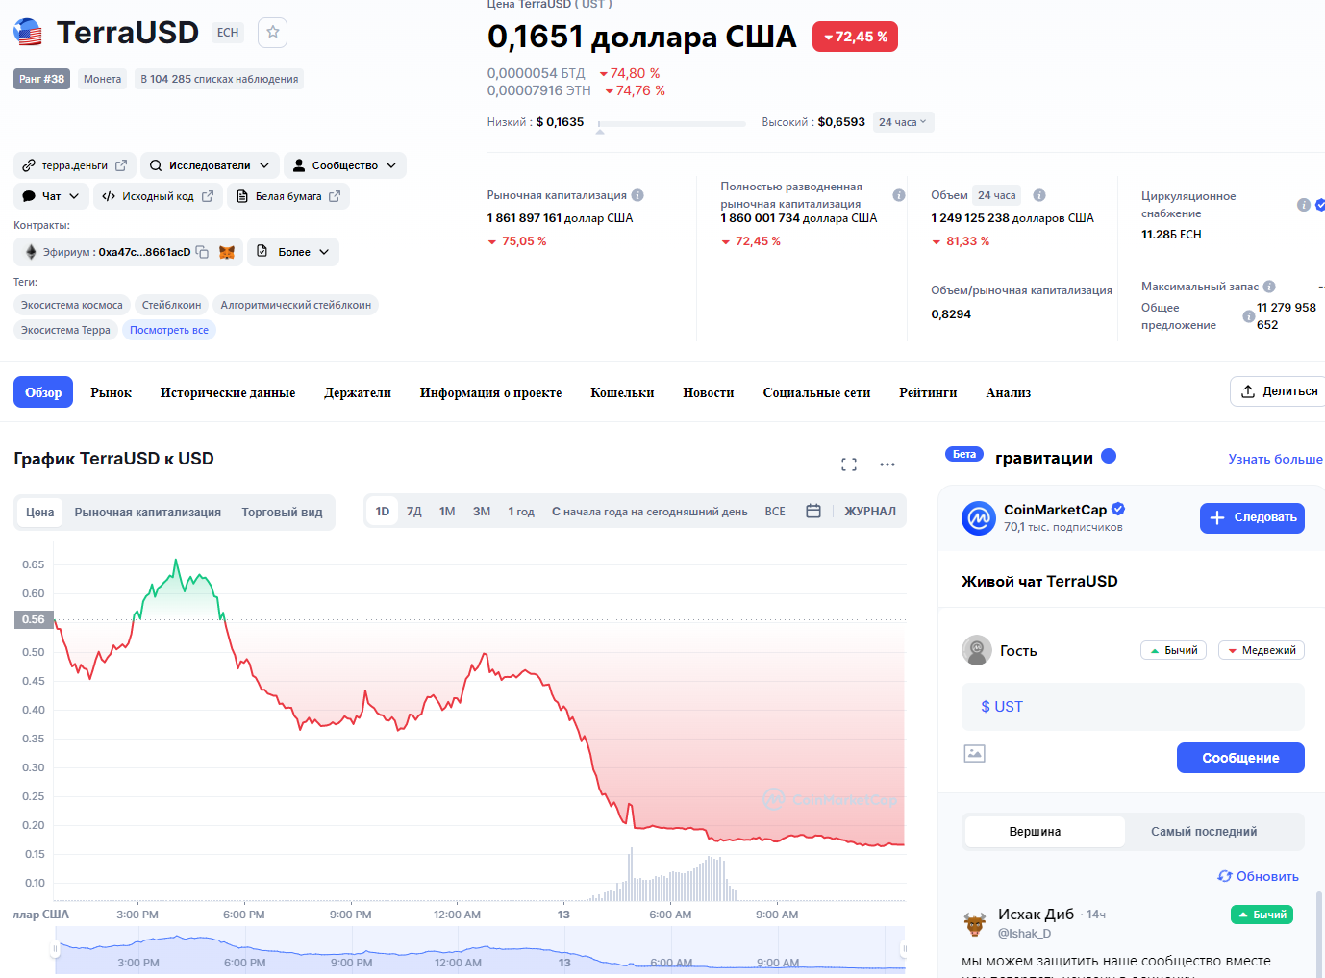This screenshot has width=1325, height=978.
Task: Change the 24 hours range dropdown
Action: pos(902,122)
